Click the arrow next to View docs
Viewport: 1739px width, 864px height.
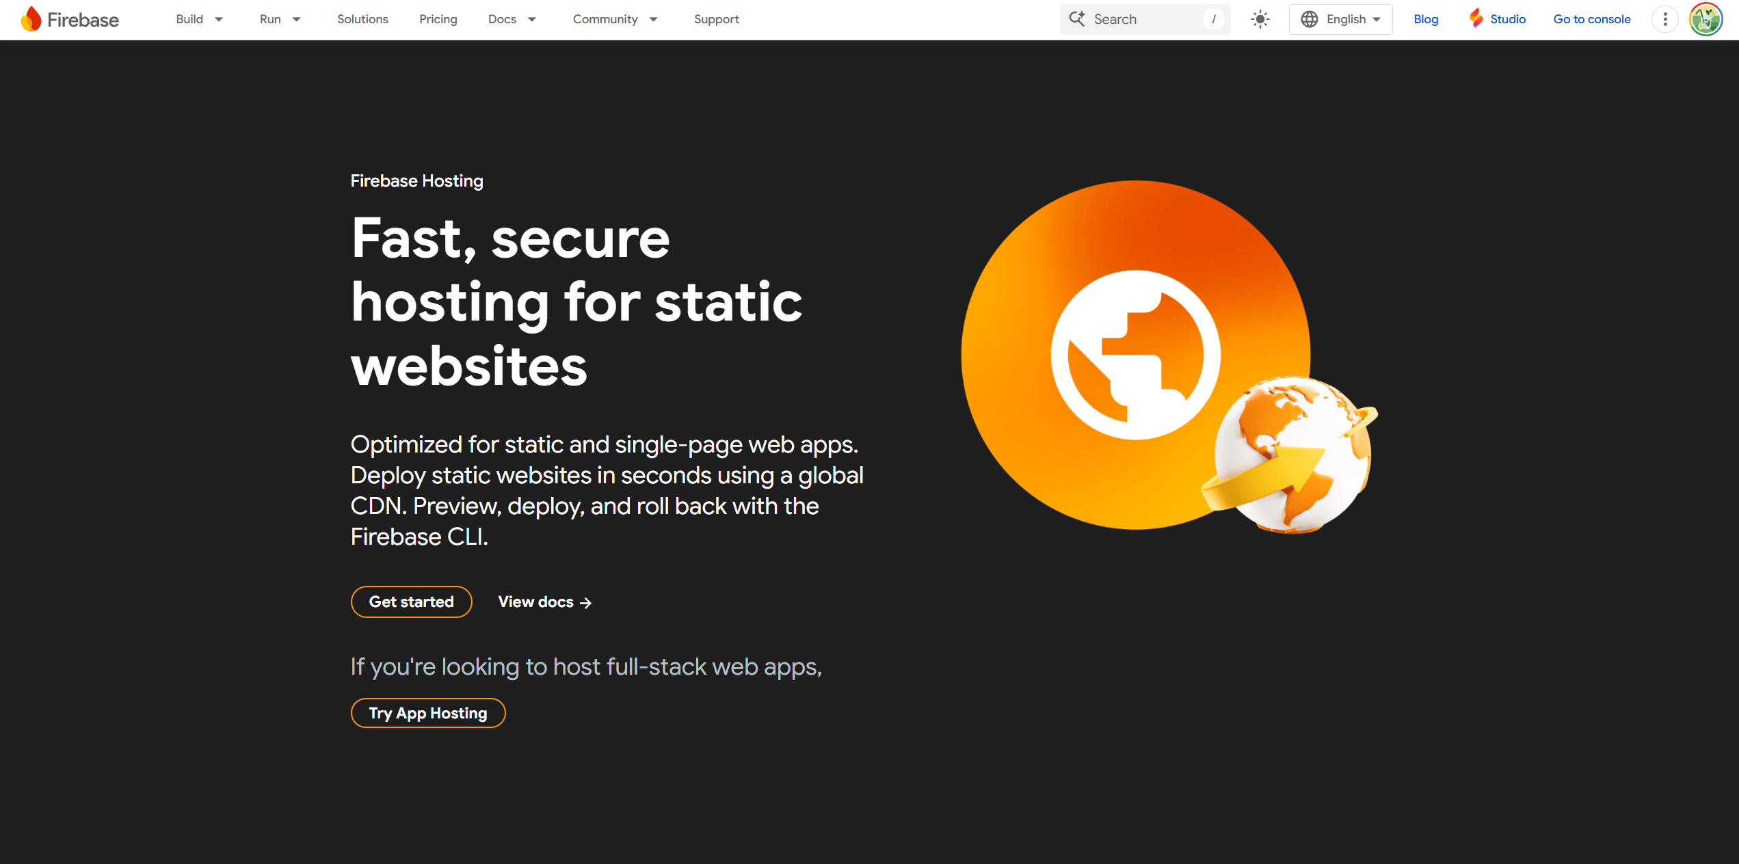click(x=585, y=603)
